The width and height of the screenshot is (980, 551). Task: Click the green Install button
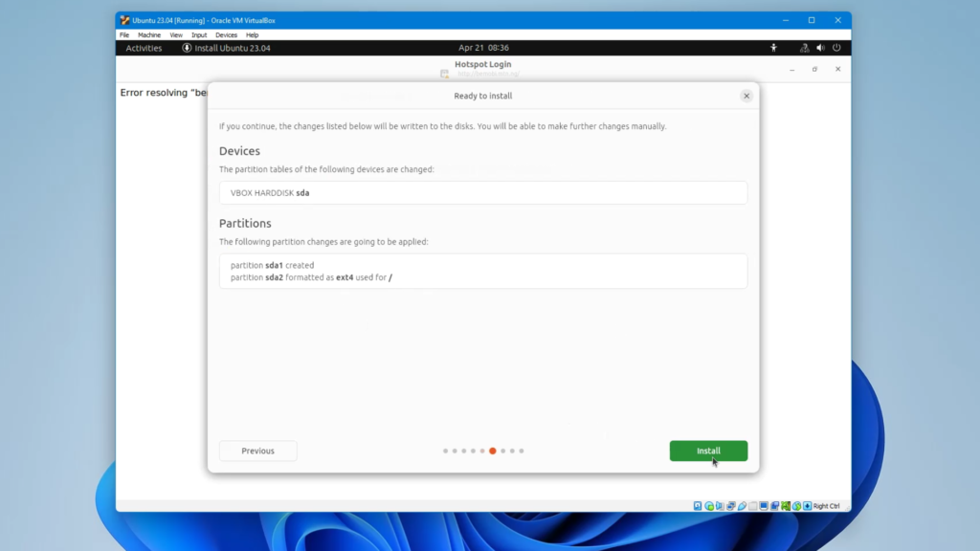[708, 452]
